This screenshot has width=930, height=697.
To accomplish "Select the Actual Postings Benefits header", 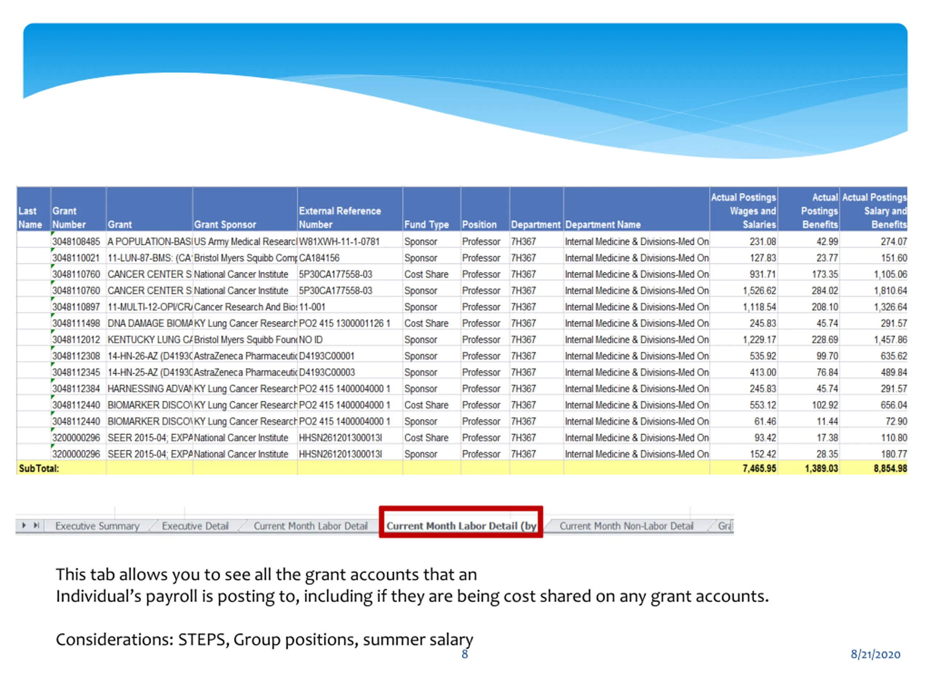I will (809, 209).
